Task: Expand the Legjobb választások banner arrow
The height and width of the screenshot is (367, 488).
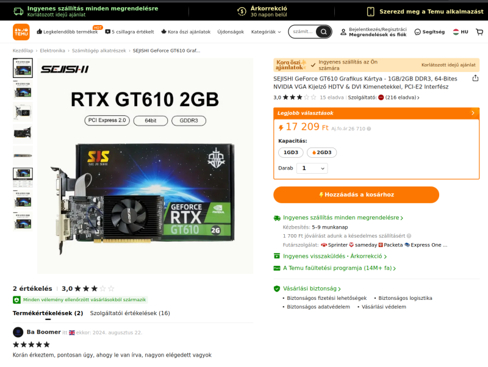Action: [x=473, y=113]
